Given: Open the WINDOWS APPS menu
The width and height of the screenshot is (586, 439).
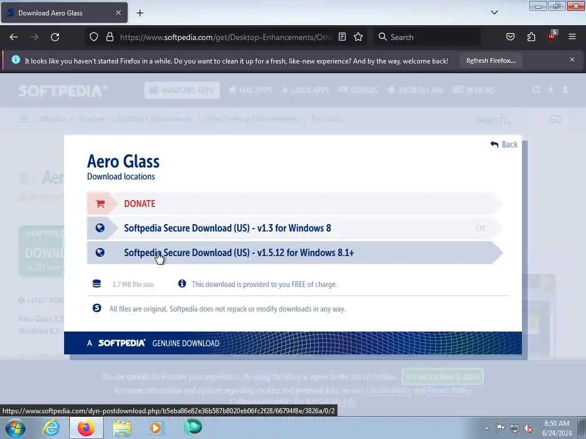Looking at the screenshot, I should point(182,90).
